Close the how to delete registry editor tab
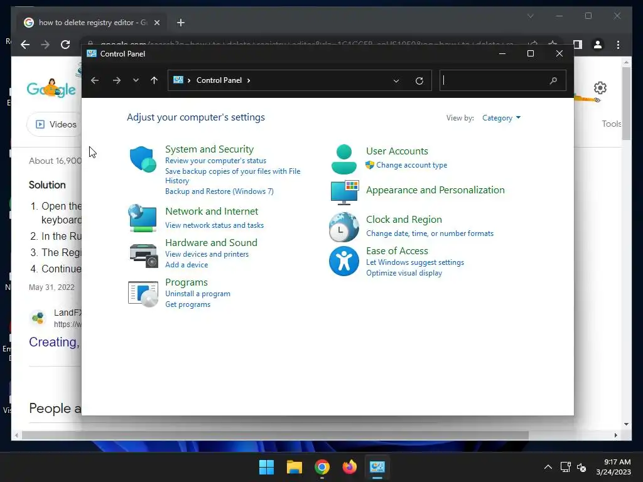The height and width of the screenshot is (482, 643). click(156, 23)
